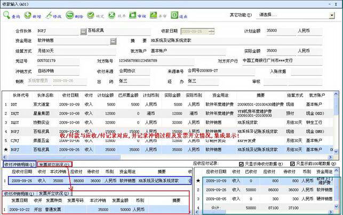Click the 结算方式 field 月结30天
This screenshot has width=343, height=215.
(76, 51)
